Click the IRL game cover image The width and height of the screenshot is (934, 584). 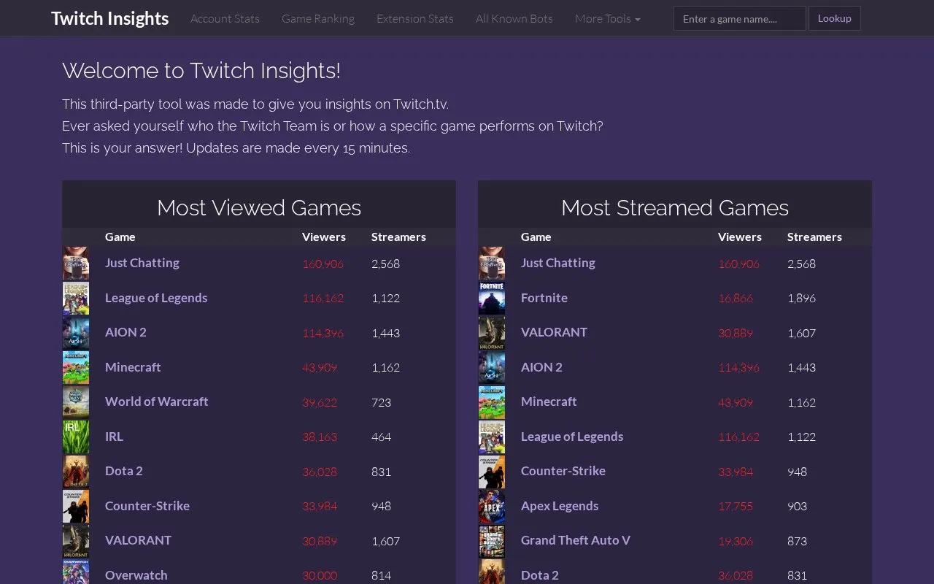(x=76, y=437)
